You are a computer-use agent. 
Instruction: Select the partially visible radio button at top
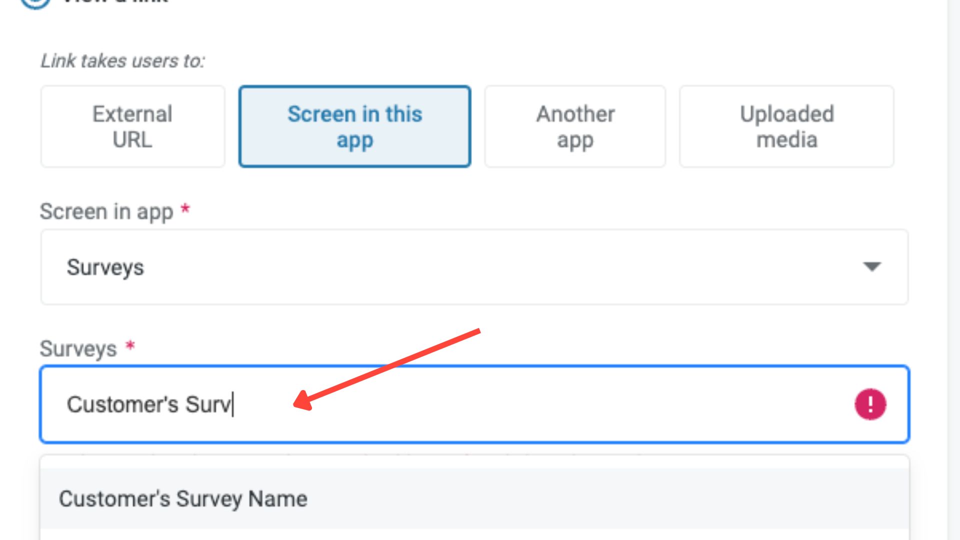point(35,2)
